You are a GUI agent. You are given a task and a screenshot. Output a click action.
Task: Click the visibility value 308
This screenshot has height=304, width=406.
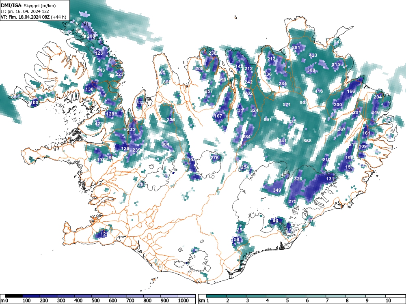point(311,70)
